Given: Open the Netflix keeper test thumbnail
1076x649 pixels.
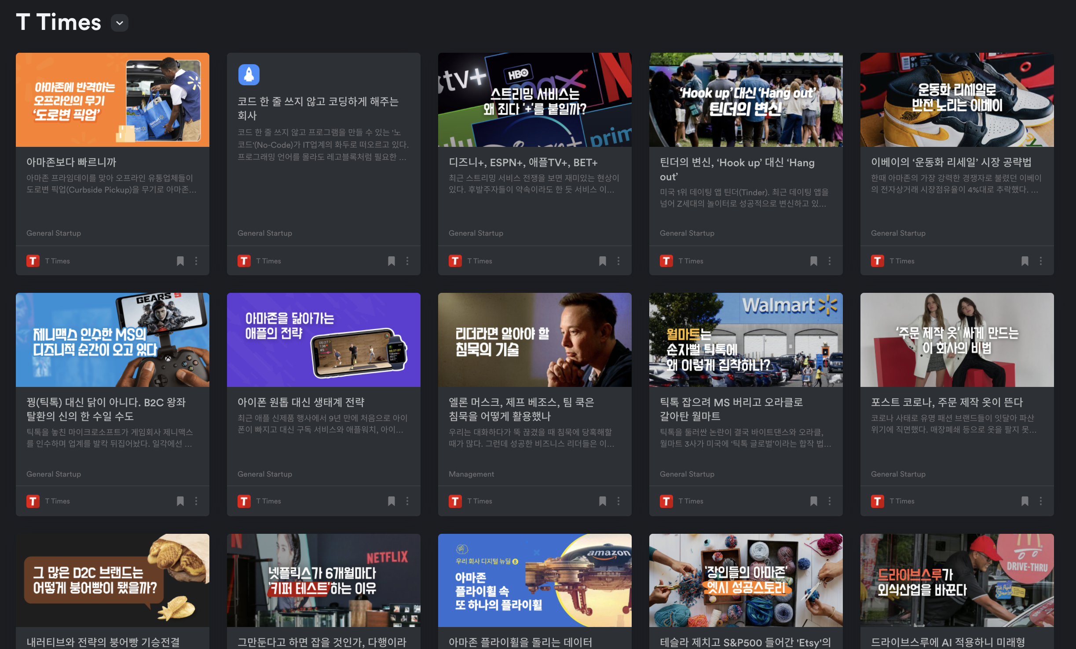Looking at the screenshot, I should coord(323,580).
